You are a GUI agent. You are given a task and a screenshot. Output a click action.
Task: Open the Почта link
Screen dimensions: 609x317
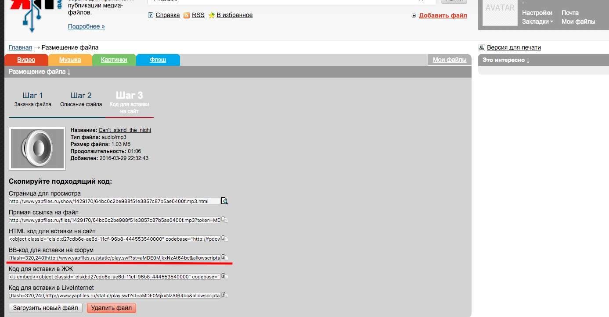[x=570, y=13]
